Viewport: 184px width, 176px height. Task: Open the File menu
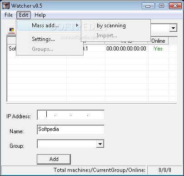click(x=9, y=15)
